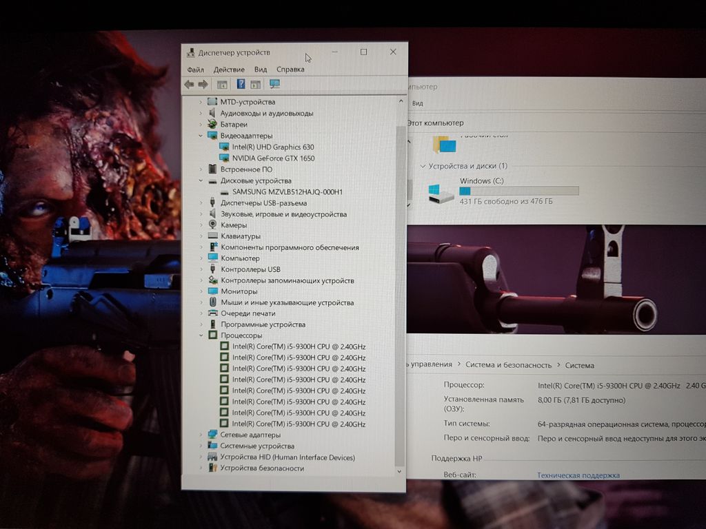Viewport: 706px width, 529px height.
Task: Expand Диспетчеры USB-разъема category
Action: (x=201, y=203)
